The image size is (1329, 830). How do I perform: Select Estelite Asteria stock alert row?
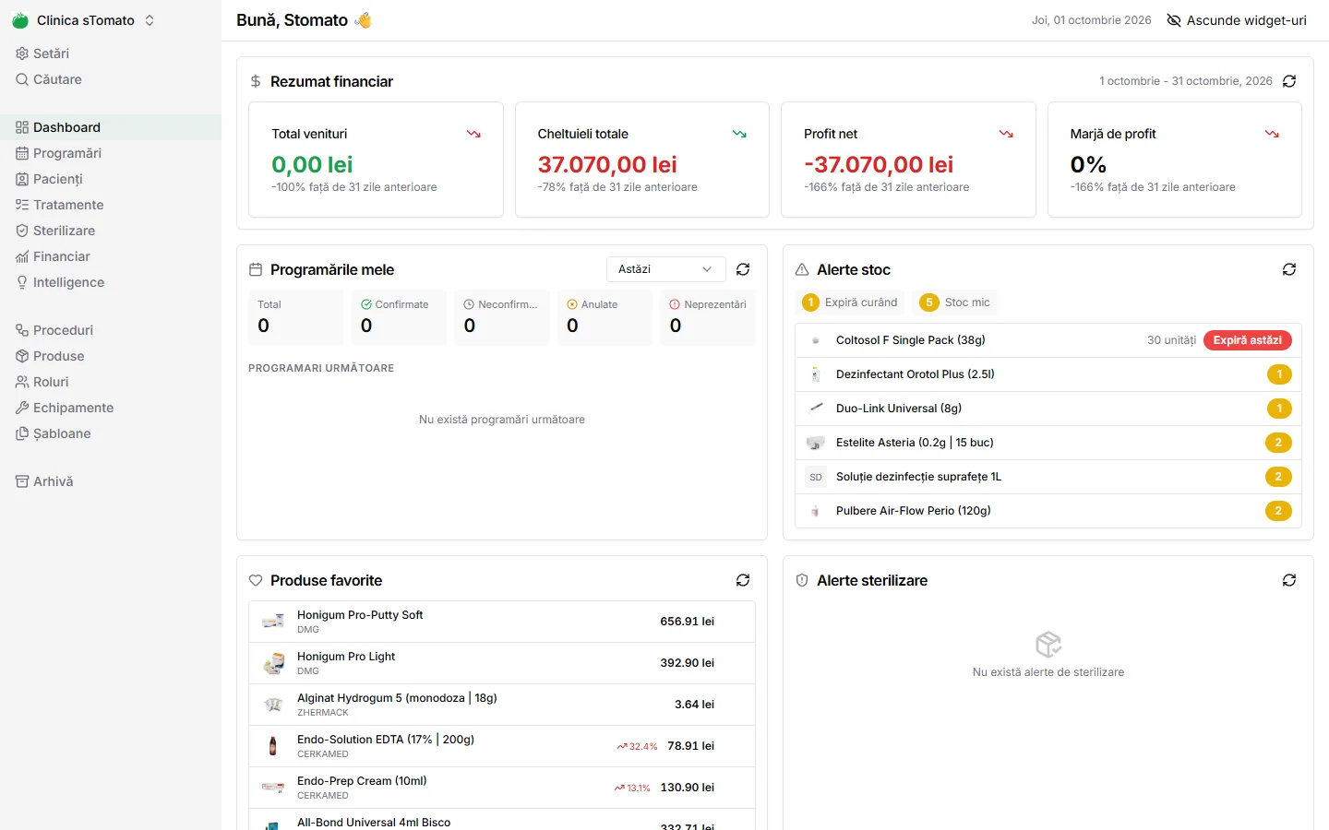tap(1048, 443)
